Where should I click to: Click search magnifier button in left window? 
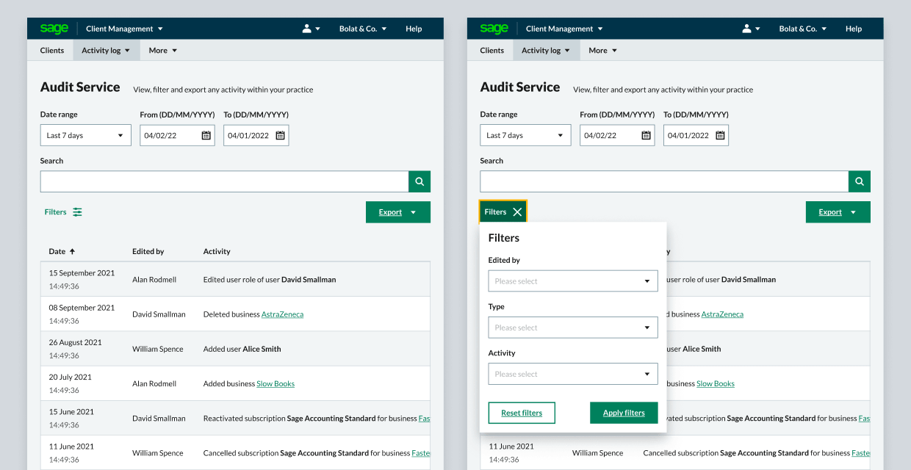(x=420, y=181)
